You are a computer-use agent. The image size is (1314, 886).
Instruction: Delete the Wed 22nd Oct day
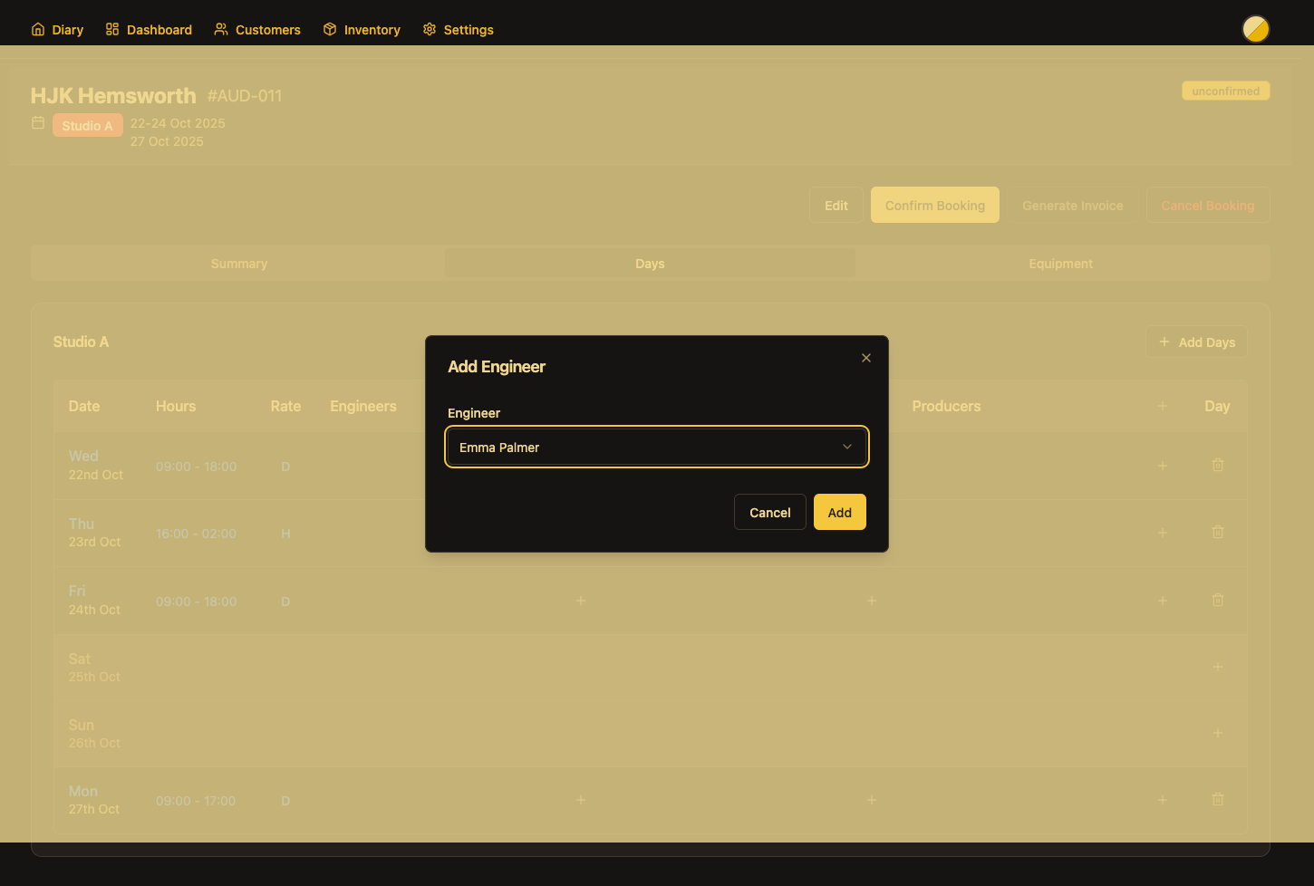[1218, 466]
